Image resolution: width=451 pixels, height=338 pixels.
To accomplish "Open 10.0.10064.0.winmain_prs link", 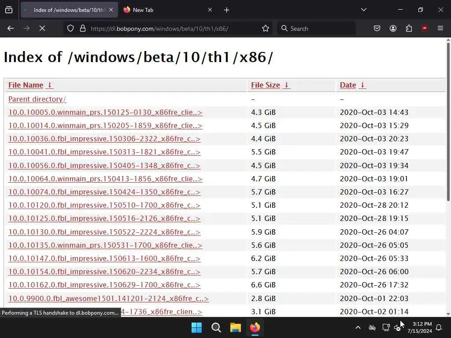I will [x=105, y=179].
